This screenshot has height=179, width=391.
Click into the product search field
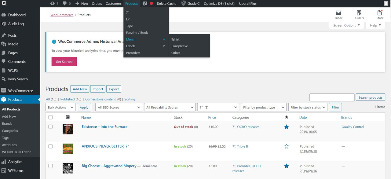(x=332, y=97)
